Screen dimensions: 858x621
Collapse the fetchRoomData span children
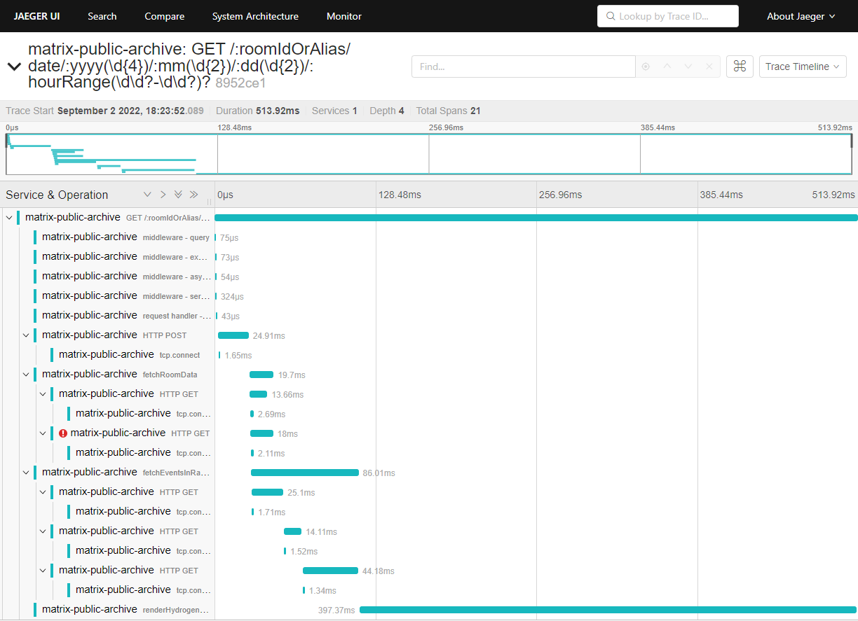pyautogui.click(x=26, y=375)
